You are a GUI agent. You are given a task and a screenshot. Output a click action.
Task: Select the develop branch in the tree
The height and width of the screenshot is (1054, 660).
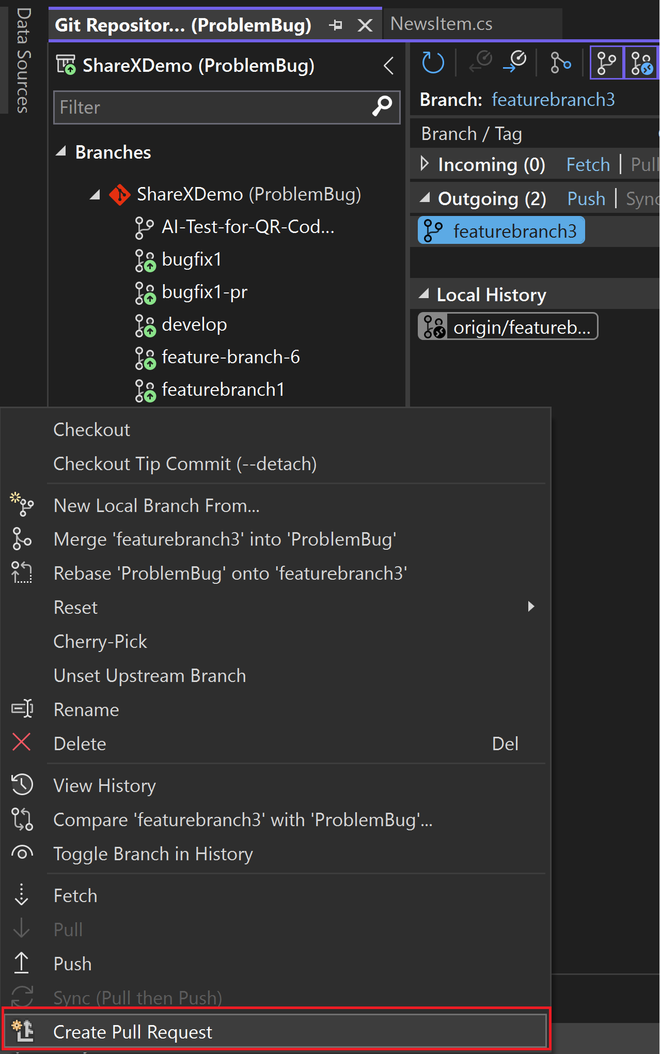coord(194,324)
